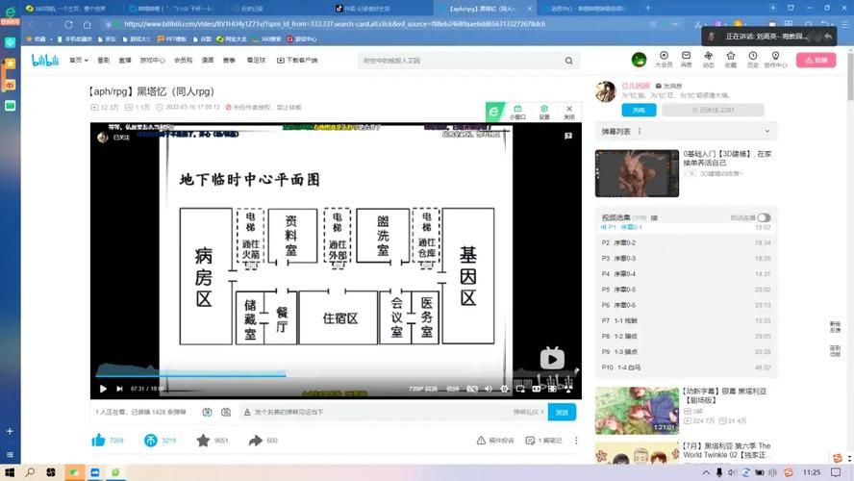Viewport: 854px width, 481px height.
Task: Select playlist item P10 1-4
Action: point(687,367)
